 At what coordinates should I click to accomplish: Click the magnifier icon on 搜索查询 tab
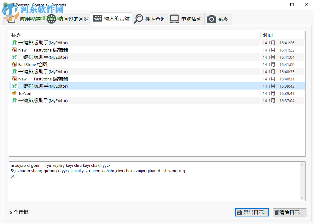pos(139,19)
